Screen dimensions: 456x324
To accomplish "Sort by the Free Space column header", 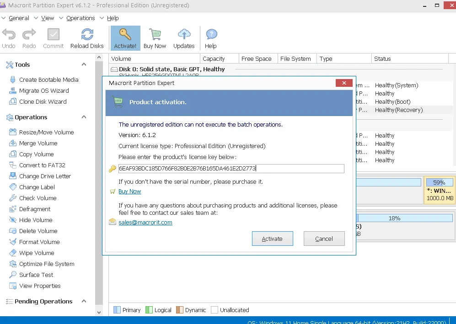I will coord(258,58).
